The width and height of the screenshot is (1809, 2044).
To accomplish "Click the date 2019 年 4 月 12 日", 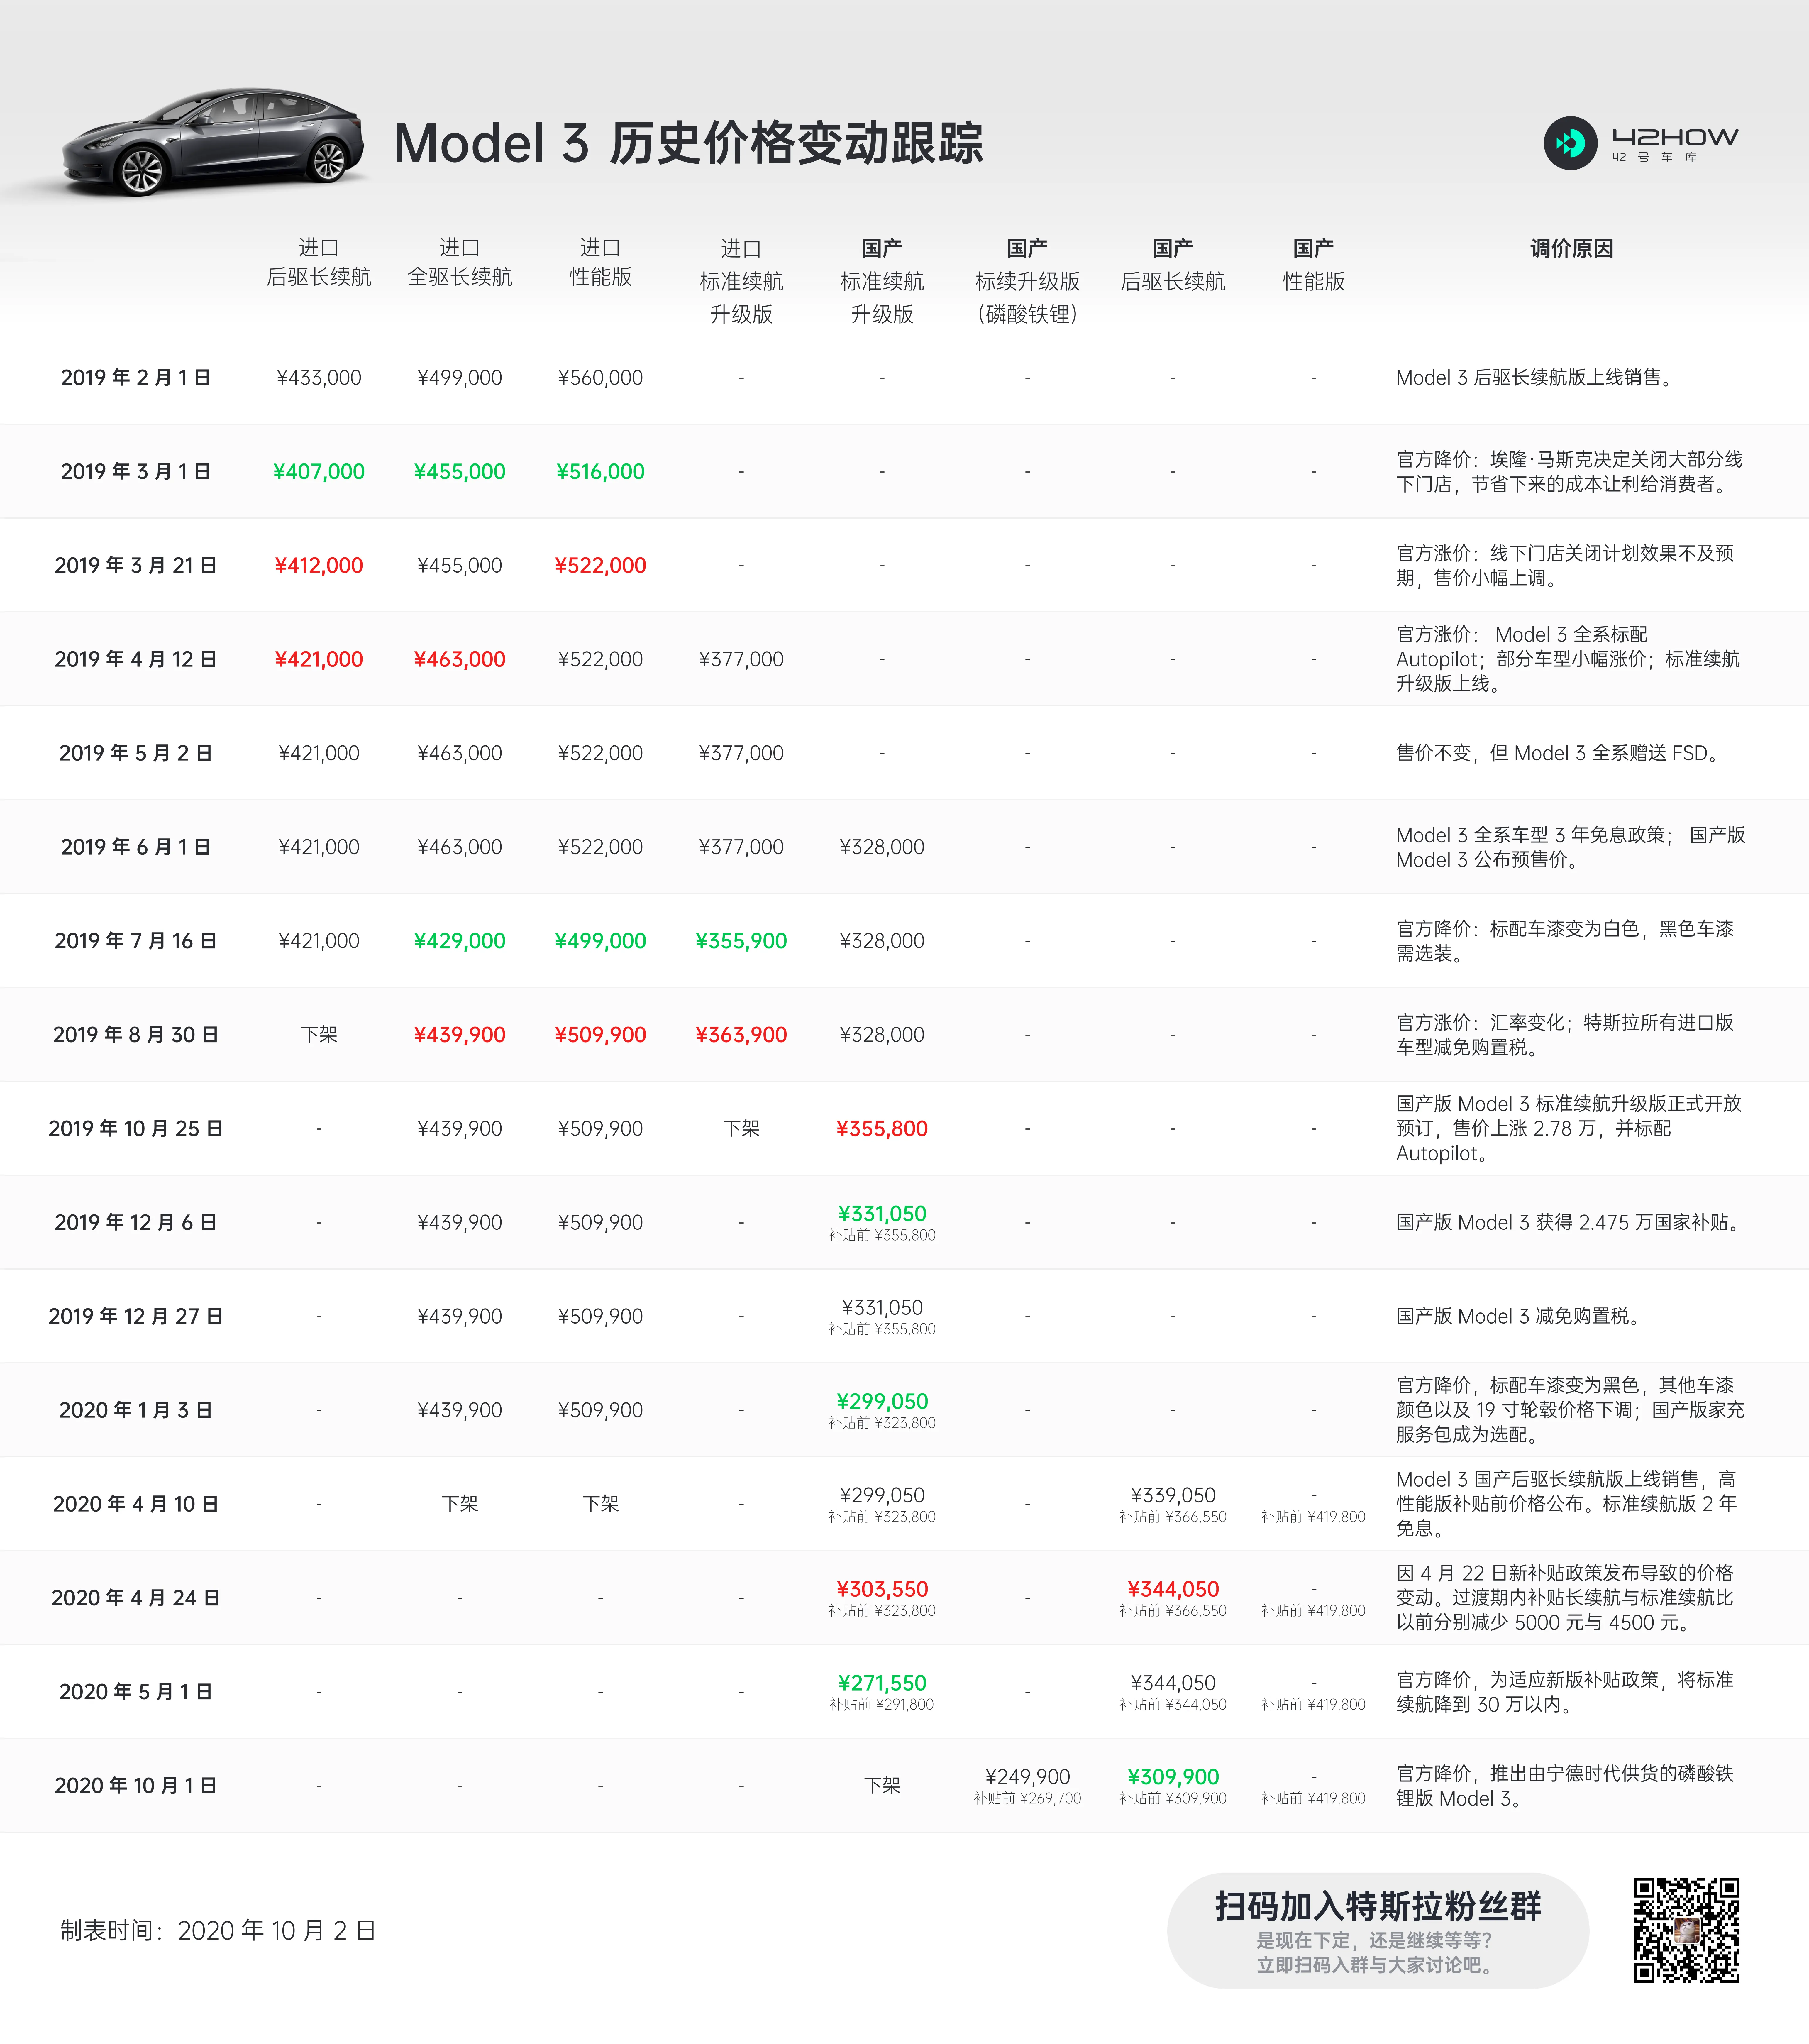I will (x=136, y=659).
